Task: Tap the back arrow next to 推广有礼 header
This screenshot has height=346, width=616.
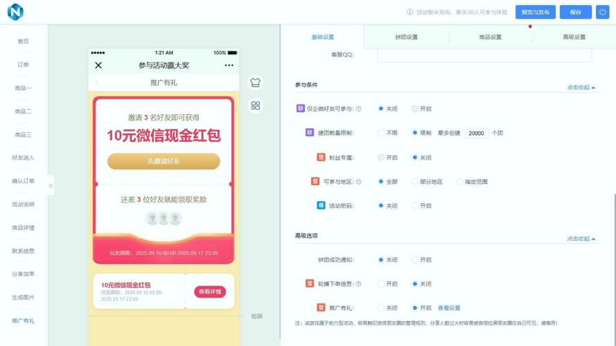Action: click(96, 83)
